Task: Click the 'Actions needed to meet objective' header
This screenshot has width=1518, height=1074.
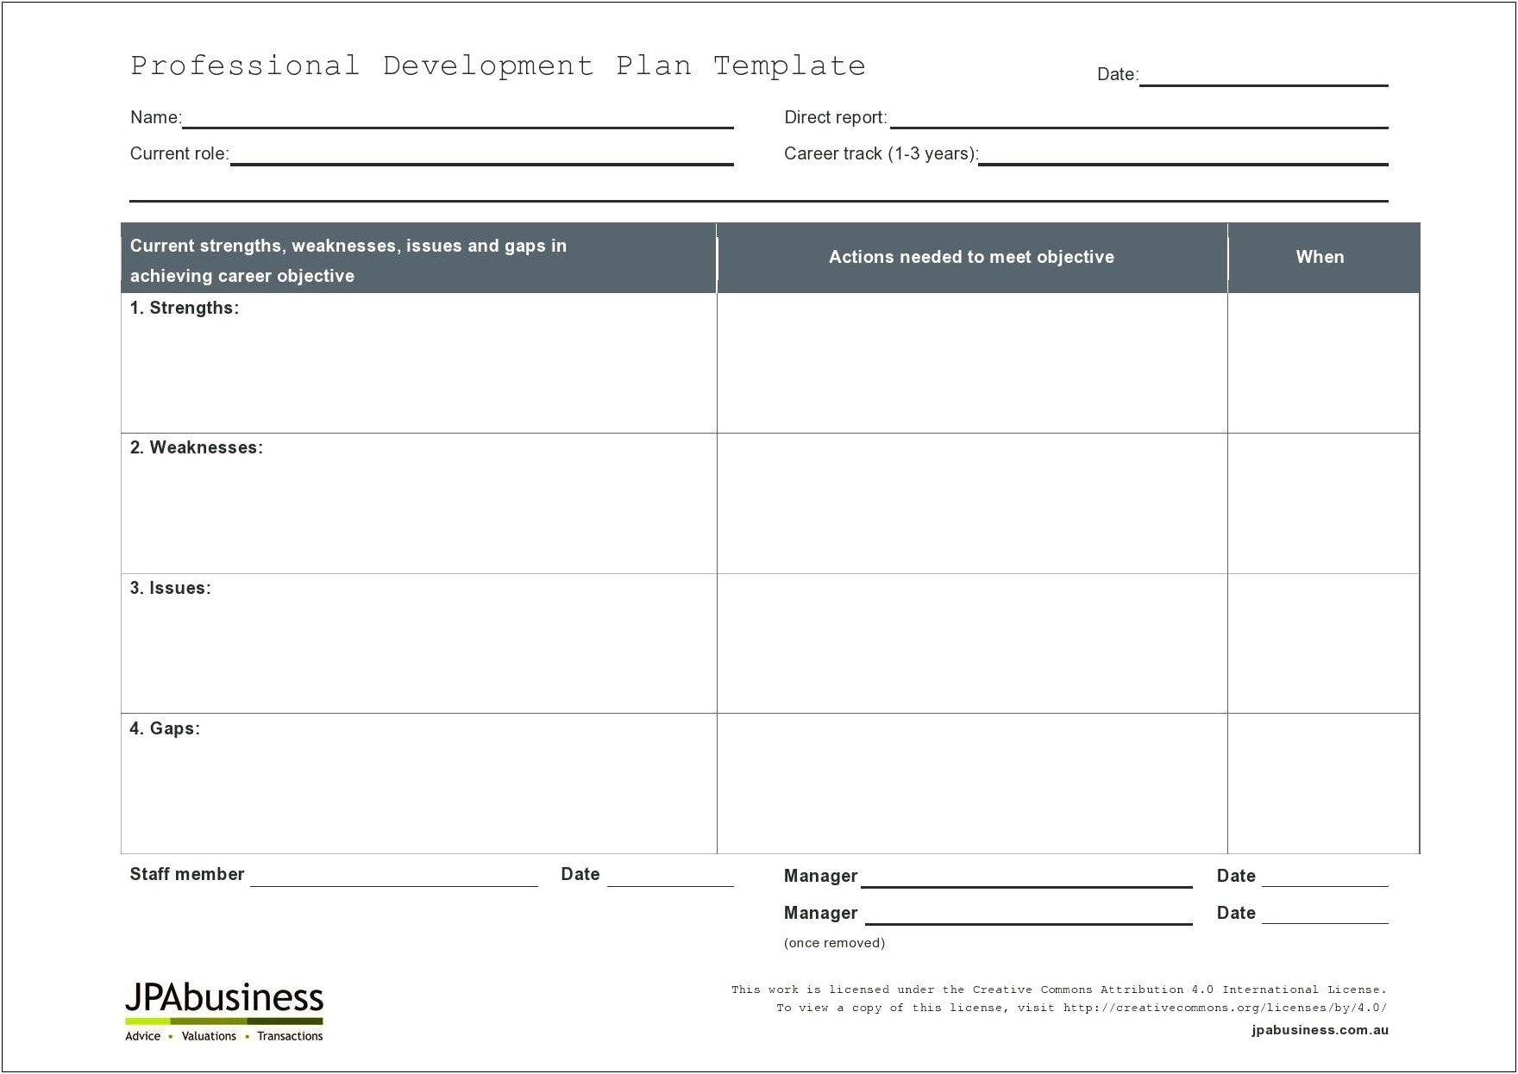Action: (x=971, y=257)
